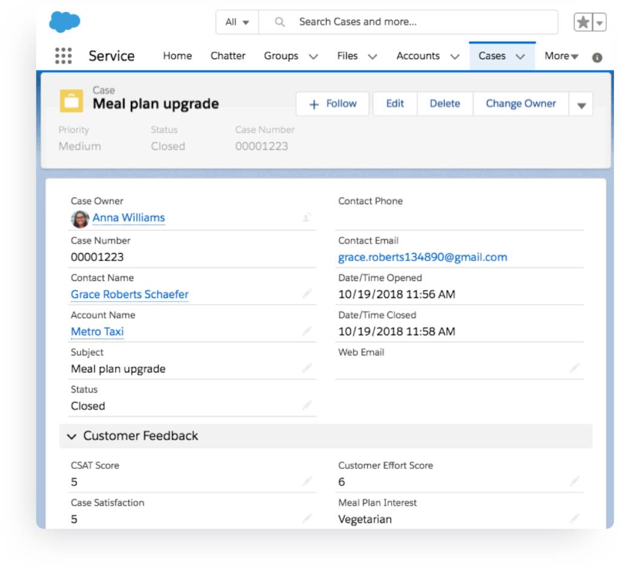Click Anna Williams avatar photo
This screenshot has width=620, height=568.
(x=80, y=219)
